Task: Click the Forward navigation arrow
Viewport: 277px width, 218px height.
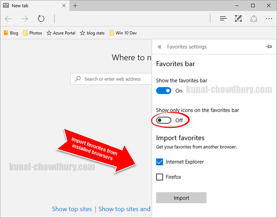Action: point(24,19)
